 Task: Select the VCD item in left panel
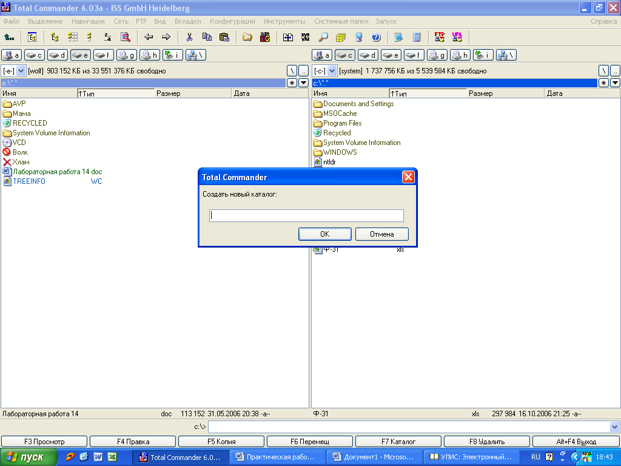15,143
